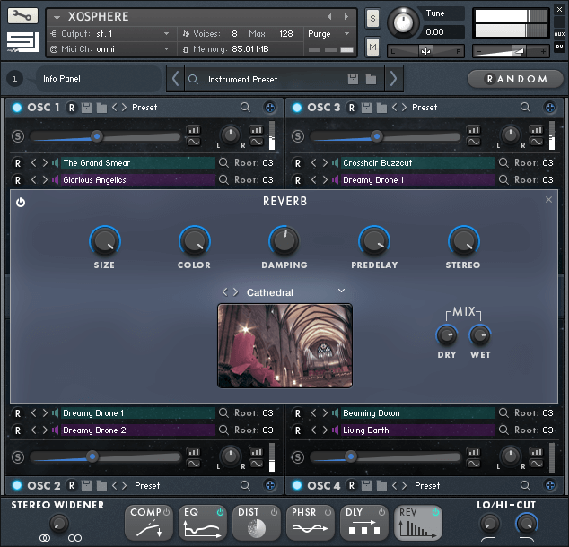Screen dimensions: 569x547
Task: Search samples for Beaming Down
Action: click(x=503, y=412)
